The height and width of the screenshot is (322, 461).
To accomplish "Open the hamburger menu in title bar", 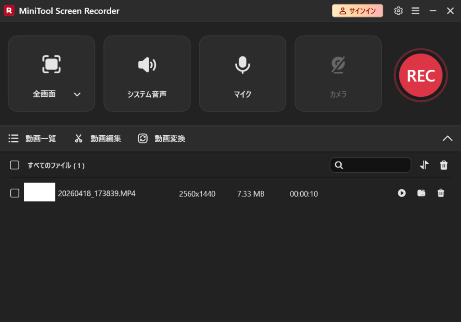I will (x=416, y=11).
